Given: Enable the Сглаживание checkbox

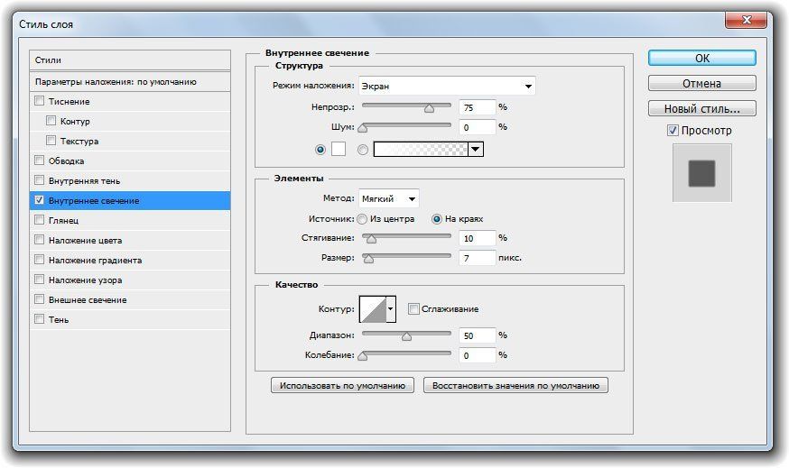Looking at the screenshot, I should (x=413, y=308).
